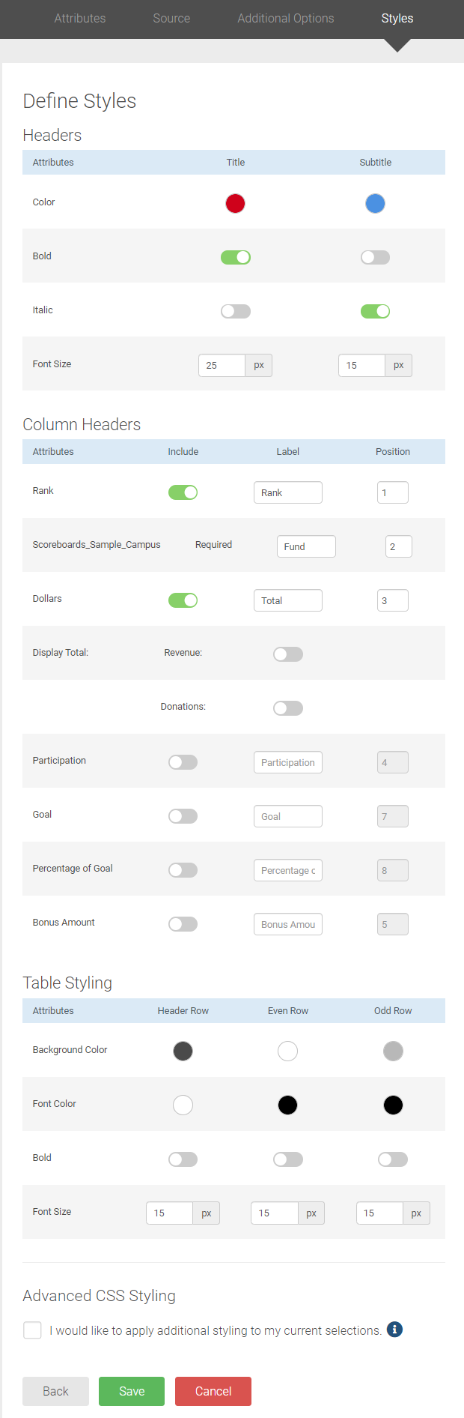
Task: Disable Italic for the Subtitle header
Action: click(x=375, y=311)
